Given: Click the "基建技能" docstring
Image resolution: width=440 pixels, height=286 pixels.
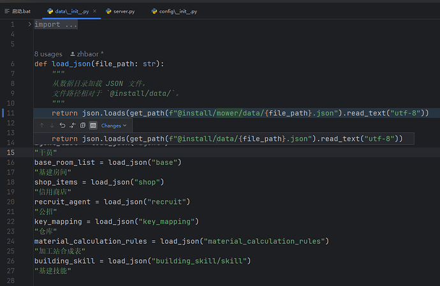Looking at the screenshot, I should coord(52,271).
